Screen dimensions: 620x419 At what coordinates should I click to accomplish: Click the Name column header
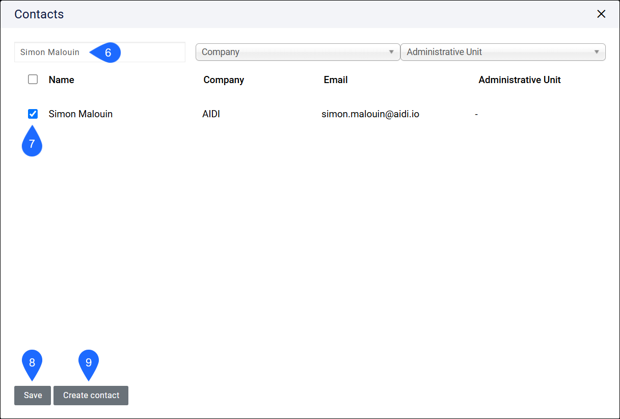[62, 80]
